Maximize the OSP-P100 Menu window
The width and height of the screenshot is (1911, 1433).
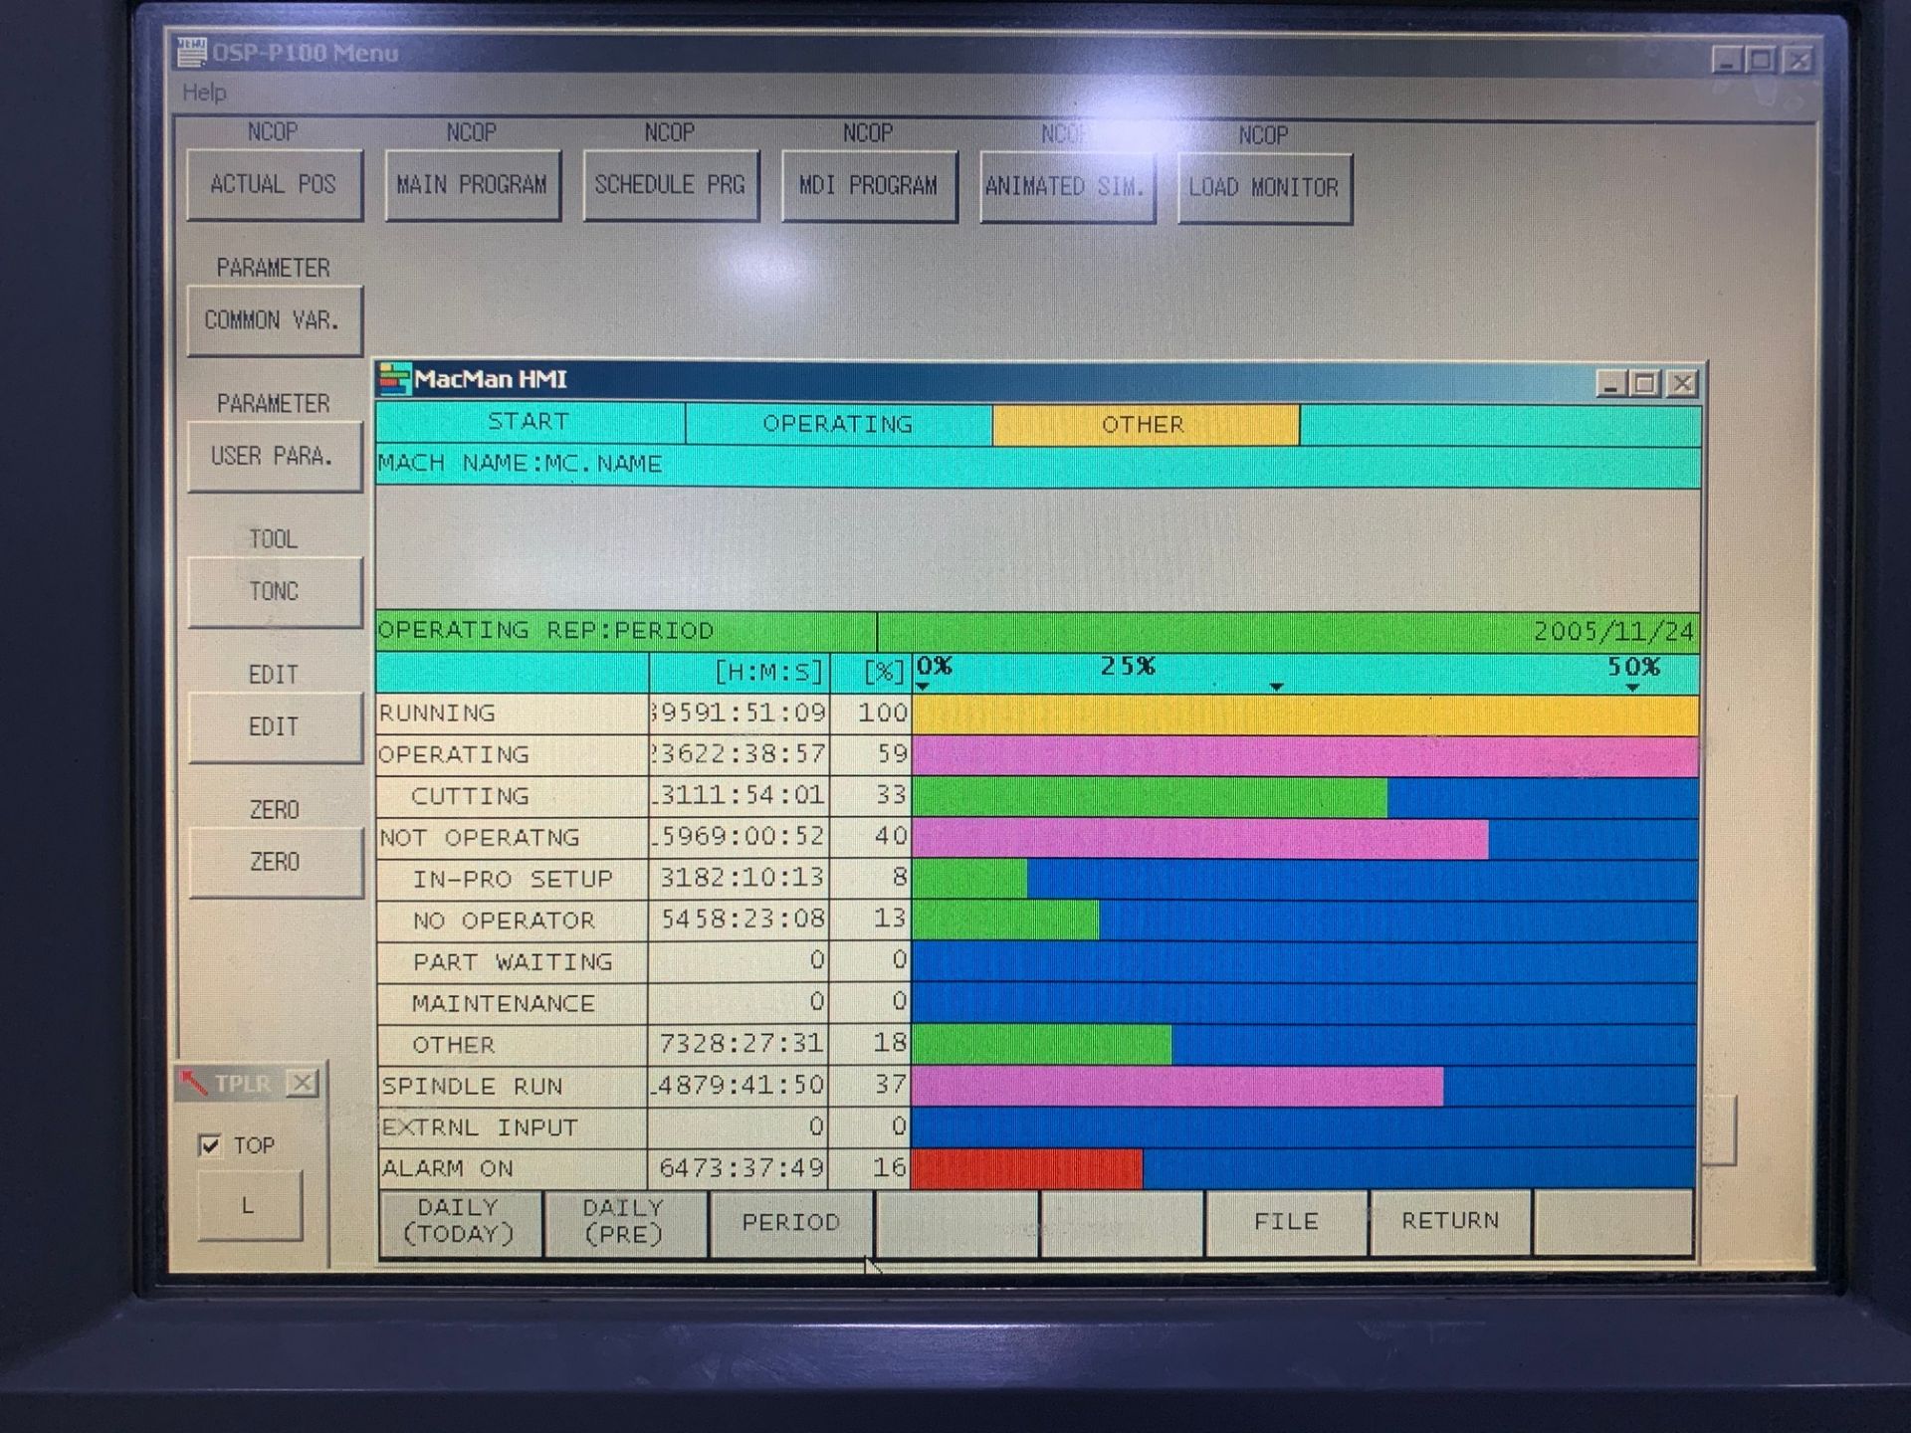click(1762, 60)
